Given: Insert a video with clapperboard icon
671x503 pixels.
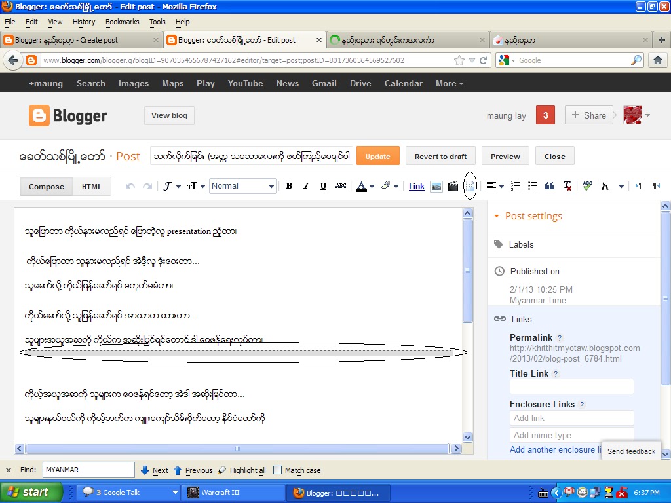Looking at the screenshot, I should [453, 186].
